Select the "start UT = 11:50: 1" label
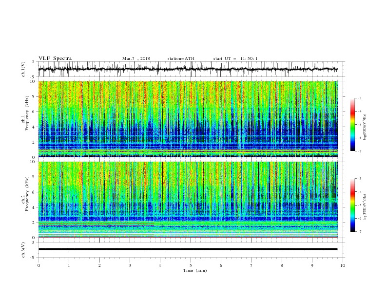Screen dimensions: 386x298 (x=235, y=58)
